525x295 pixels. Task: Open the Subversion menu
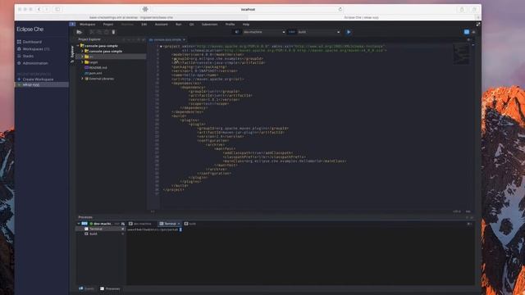pos(210,25)
